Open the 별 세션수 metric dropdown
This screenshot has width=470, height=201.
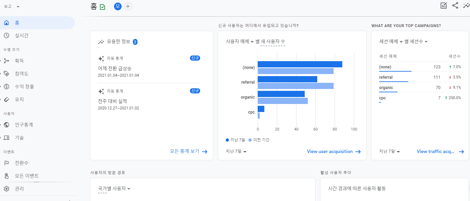(416, 42)
